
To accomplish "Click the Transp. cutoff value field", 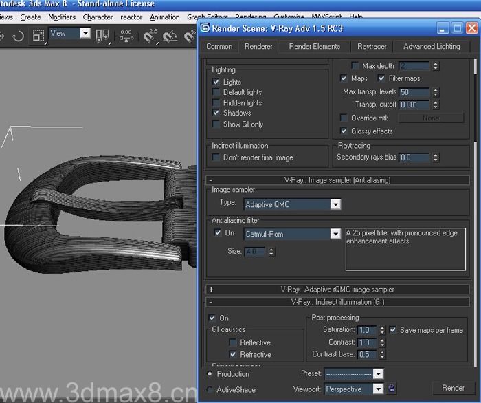I will click(x=414, y=105).
